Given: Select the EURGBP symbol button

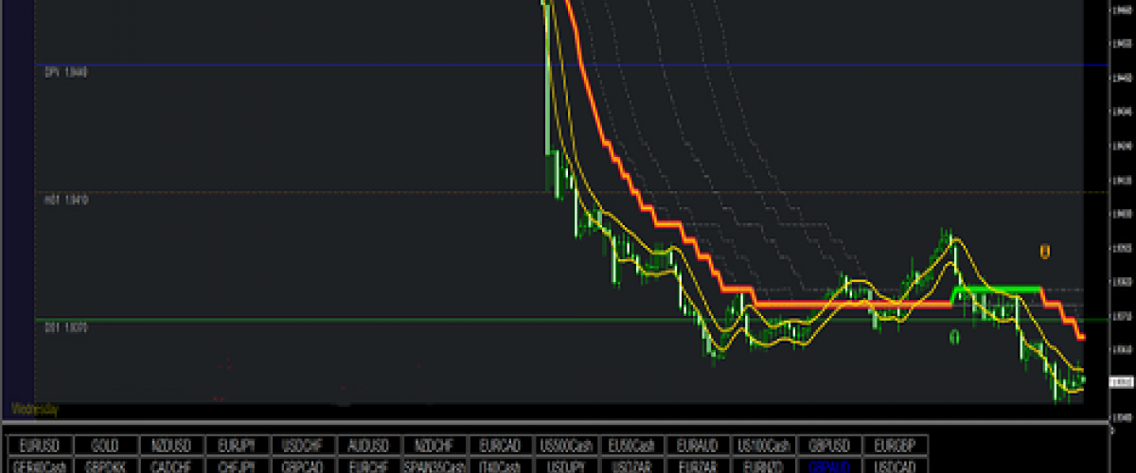Looking at the screenshot, I should click(x=895, y=445).
